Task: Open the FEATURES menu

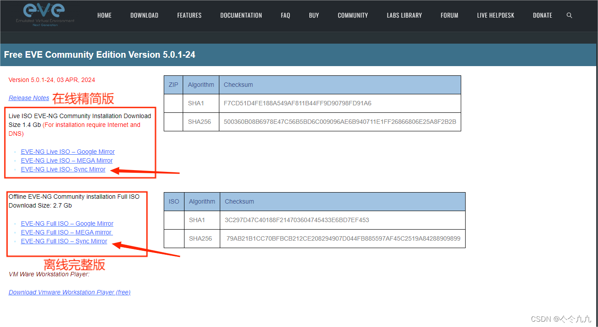Action: coord(189,15)
